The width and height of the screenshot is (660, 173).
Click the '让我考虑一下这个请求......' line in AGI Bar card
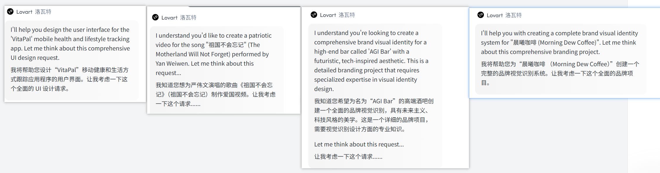coord(348,157)
